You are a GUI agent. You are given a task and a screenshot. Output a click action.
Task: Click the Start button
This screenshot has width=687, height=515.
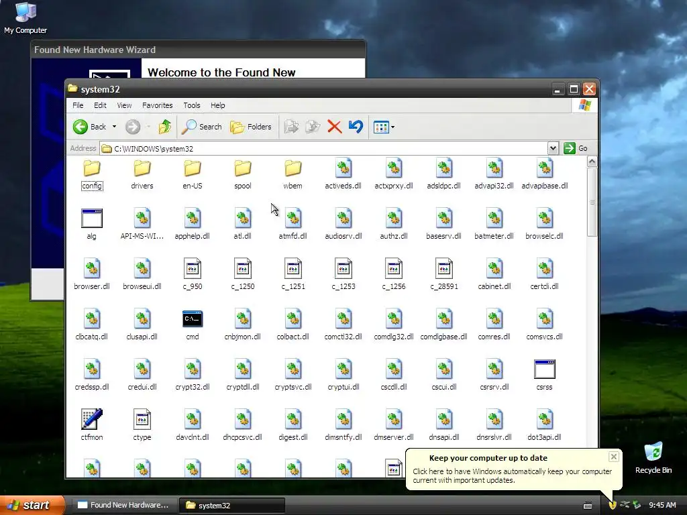click(33, 505)
